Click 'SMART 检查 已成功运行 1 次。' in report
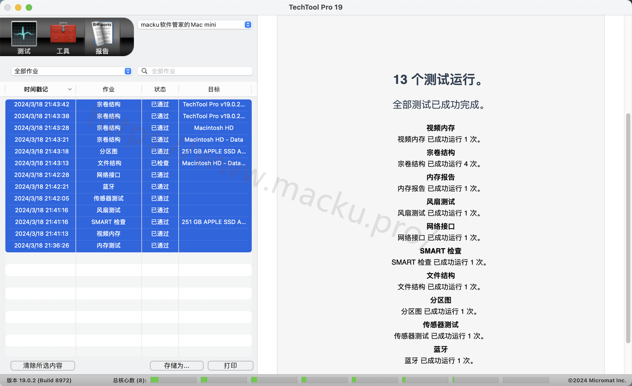 pos(439,262)
